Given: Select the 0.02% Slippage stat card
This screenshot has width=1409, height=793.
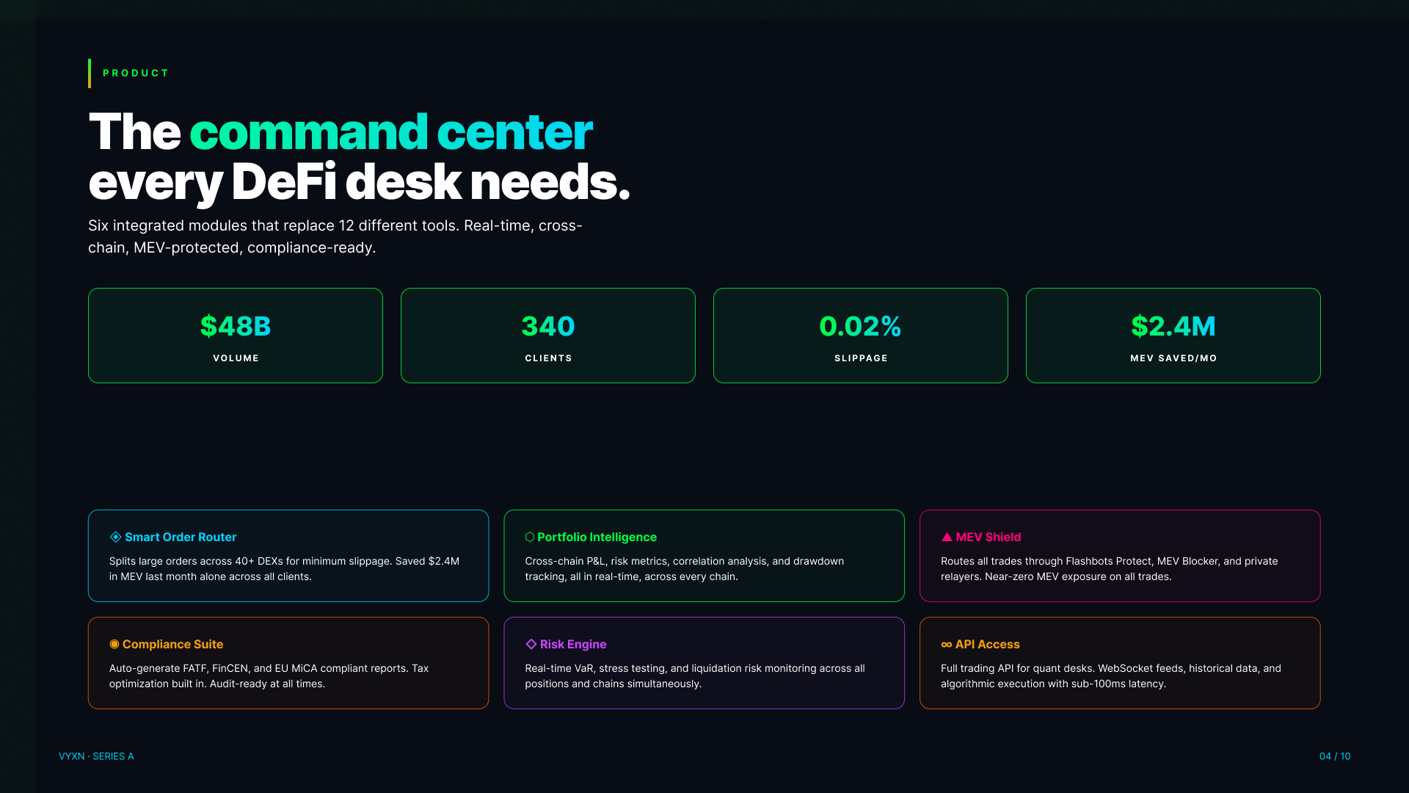Looking at the screenshot, I should [x=861, y=336].
